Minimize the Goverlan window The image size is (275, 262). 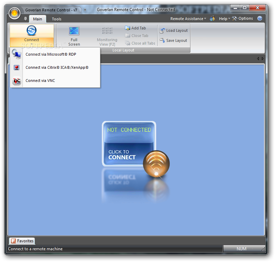click(x=235, y=8)
